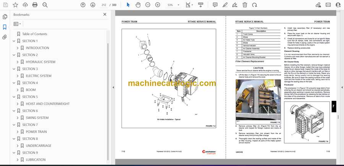The width and height of the screenshot is (344, 166).
Task: Expand BOOM bookmark
Action: 18,90
